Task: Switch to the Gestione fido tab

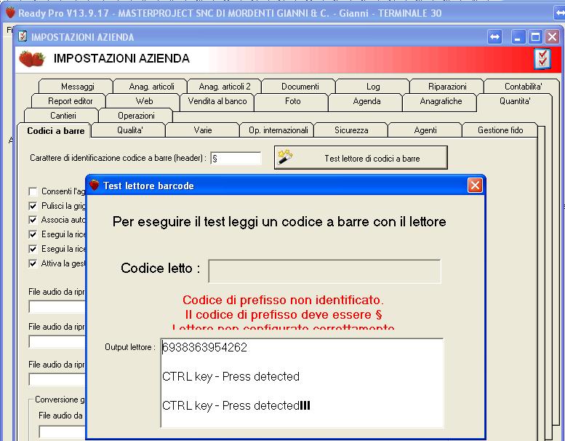Action: tap(500, 130)
